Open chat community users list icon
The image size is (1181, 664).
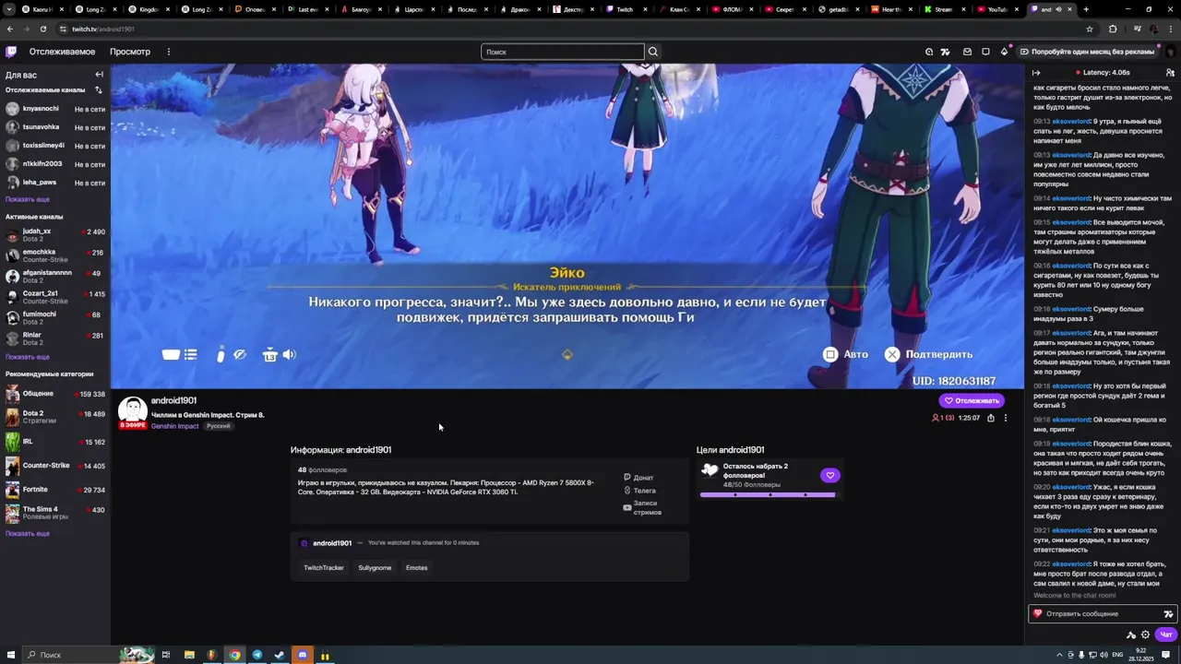(x=1170, y=72)
